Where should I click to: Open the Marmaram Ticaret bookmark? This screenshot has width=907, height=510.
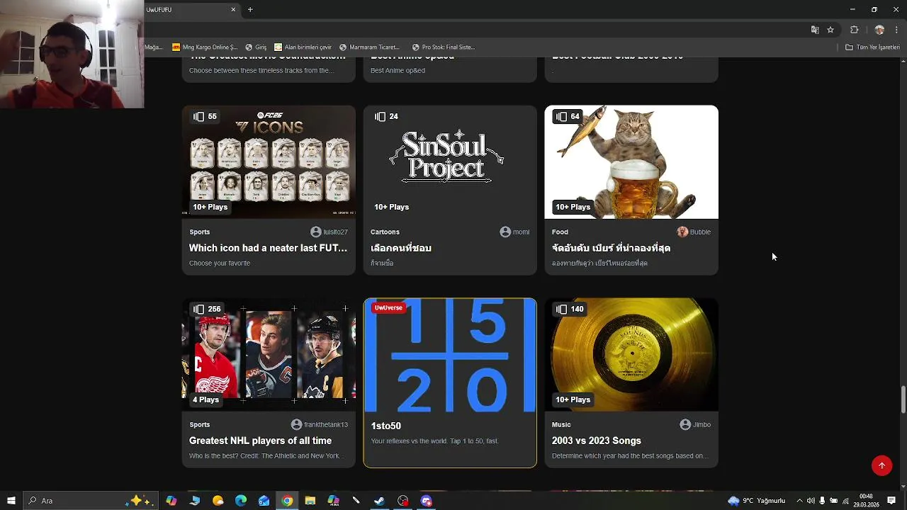tap(369, 47)
